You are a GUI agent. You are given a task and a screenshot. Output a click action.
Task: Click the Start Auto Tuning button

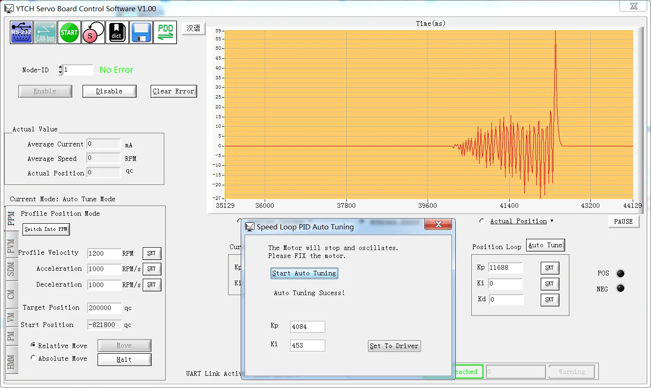[x=304, y=273]
